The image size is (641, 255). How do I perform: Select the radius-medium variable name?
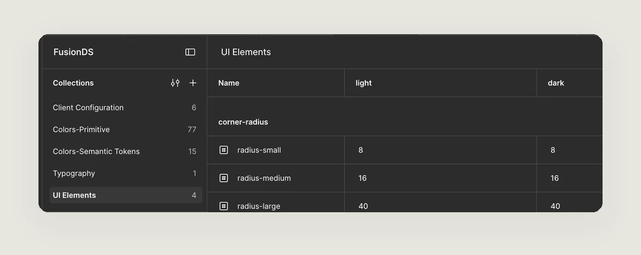264,178
